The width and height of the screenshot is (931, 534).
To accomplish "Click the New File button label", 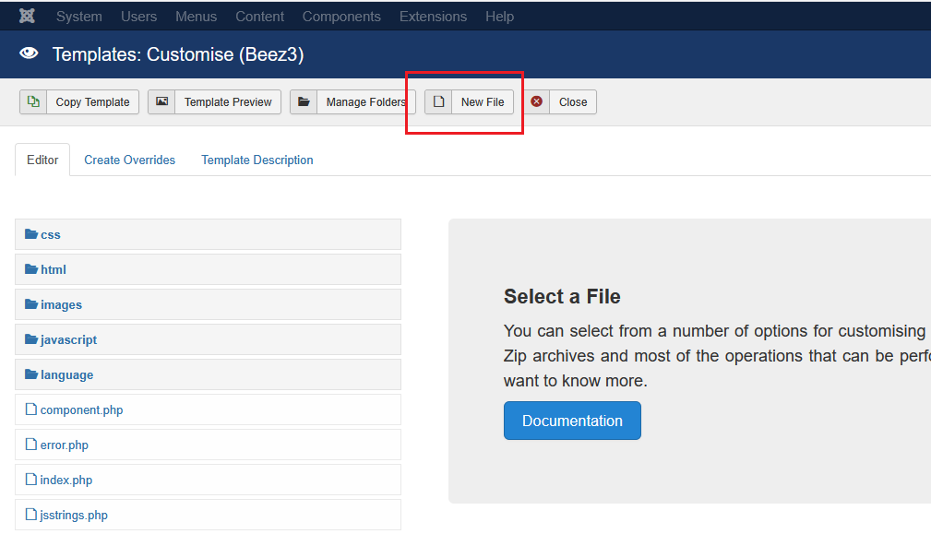I will tap(483, 102).
